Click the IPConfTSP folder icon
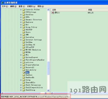The height and width of the screenshot is (99, 108). coord(24,47)
